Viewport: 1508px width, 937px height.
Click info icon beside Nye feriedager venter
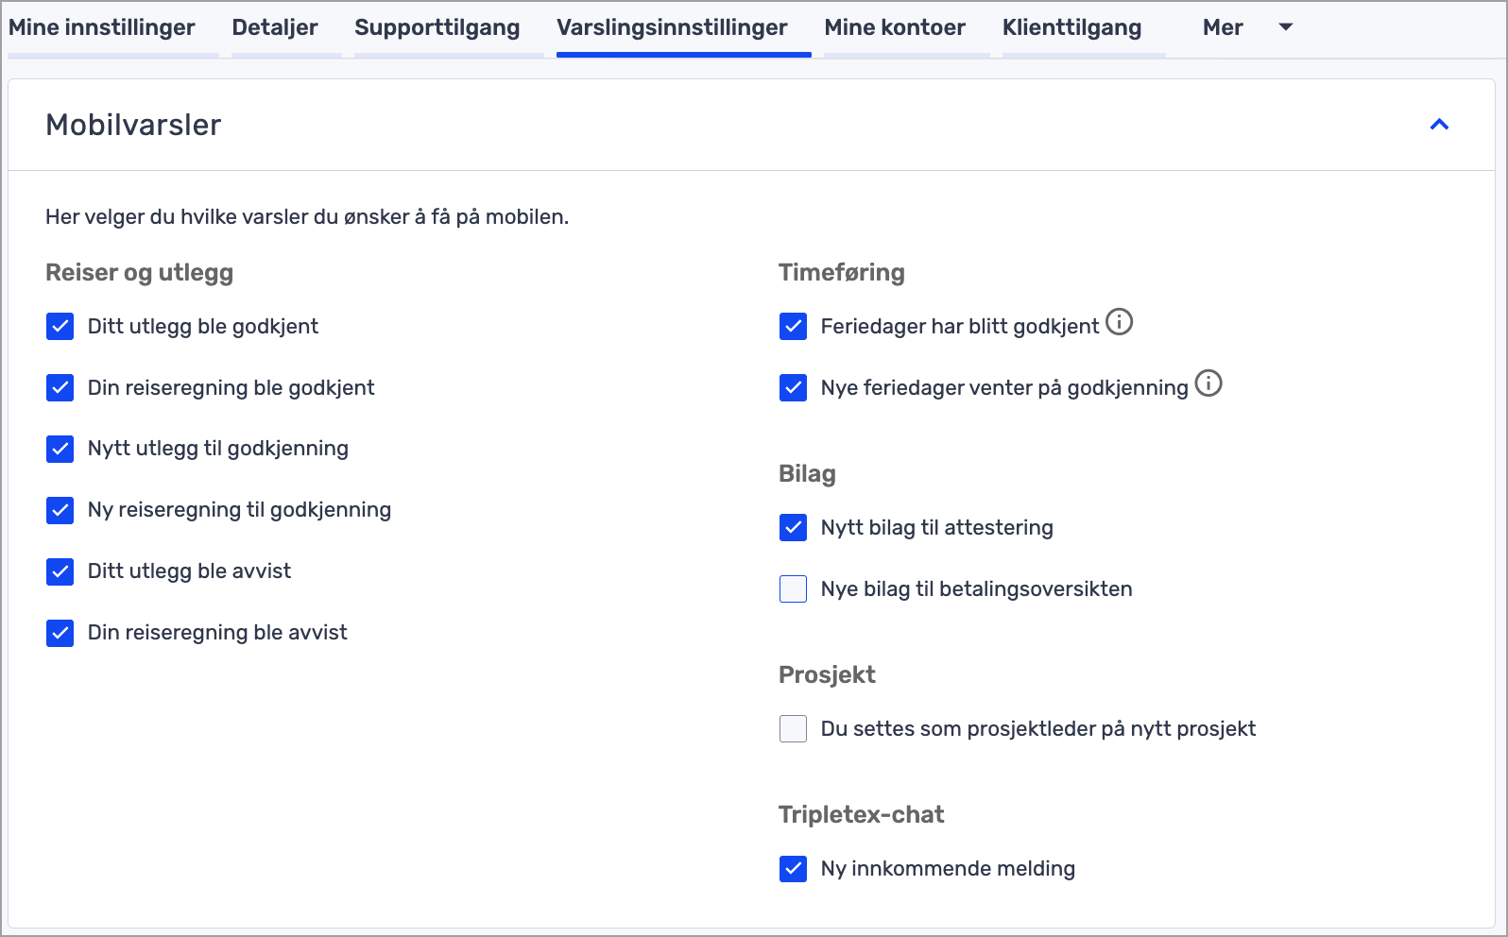[x=1208, y=383]
